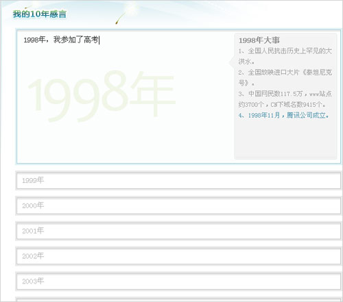Click the 1998年 prefix of the entered sentence
The width and height of the screenshot is (343, 302).
coord(34,40)
